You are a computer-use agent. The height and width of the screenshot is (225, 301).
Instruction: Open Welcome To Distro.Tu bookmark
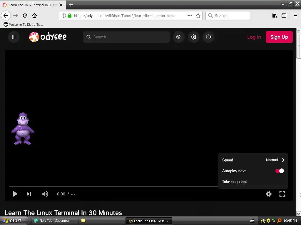click(x=23, y=25)
